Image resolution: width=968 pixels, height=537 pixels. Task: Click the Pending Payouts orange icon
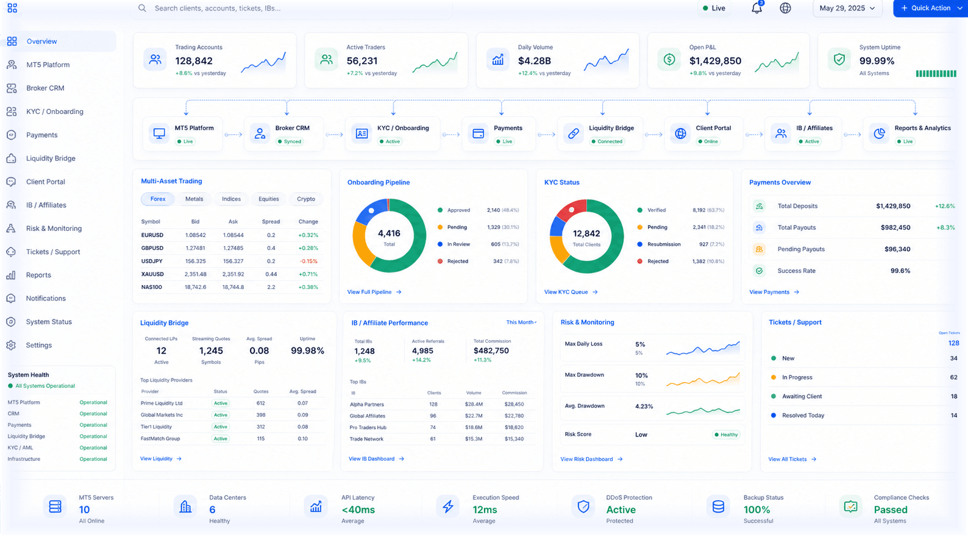click(x=759, y=249)
